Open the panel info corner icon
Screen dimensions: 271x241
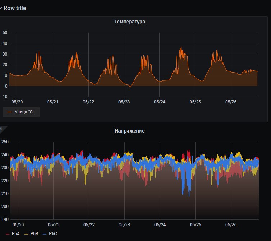(1, 129)
